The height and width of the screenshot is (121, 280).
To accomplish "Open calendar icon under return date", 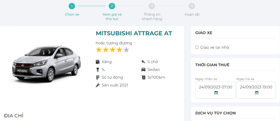I will pyautogui.click(x=256, y=93).
